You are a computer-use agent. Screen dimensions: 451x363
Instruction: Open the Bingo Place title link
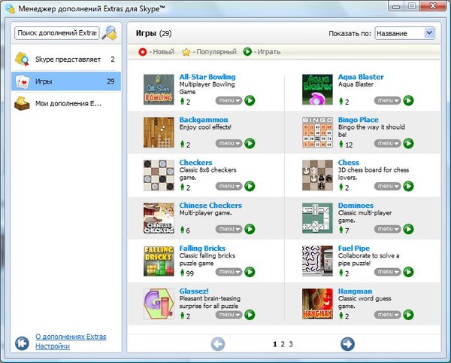coord(359,120)
